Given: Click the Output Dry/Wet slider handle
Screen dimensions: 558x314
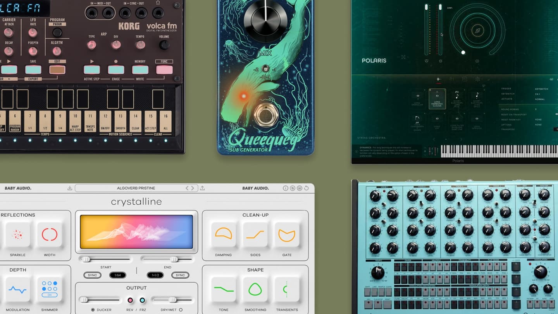Looking at the screenshot, I should click(x=173, y=300).
